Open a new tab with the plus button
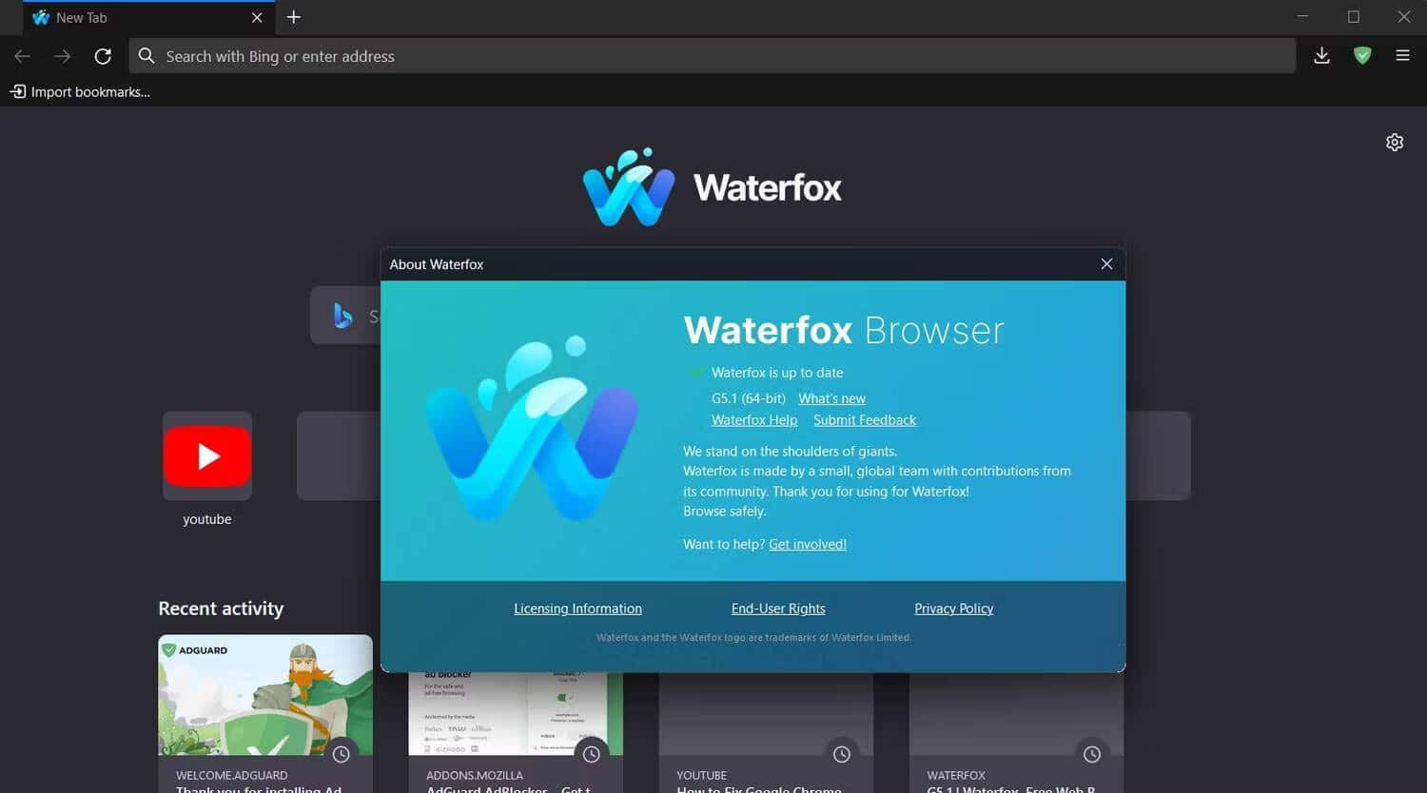This screenshot has height=793, width=1427. [293, 17]
